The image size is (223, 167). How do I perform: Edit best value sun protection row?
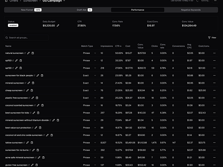(36, 128)
